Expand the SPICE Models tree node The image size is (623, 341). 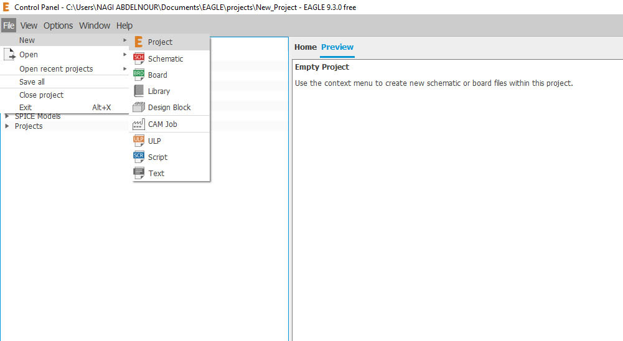coord(7,116)
